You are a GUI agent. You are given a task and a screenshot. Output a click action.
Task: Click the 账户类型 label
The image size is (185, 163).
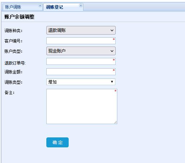pos(13,51)
